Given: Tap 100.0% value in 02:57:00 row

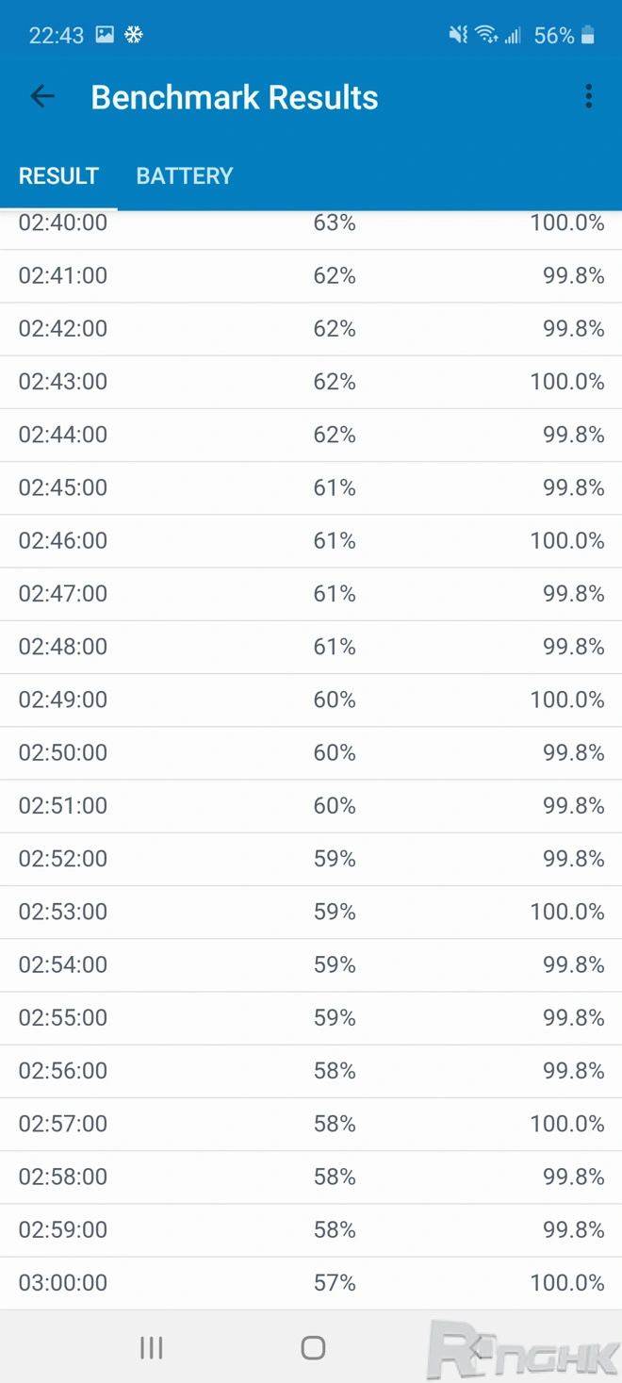Looking at the screenshot, I should point(567,1124).
